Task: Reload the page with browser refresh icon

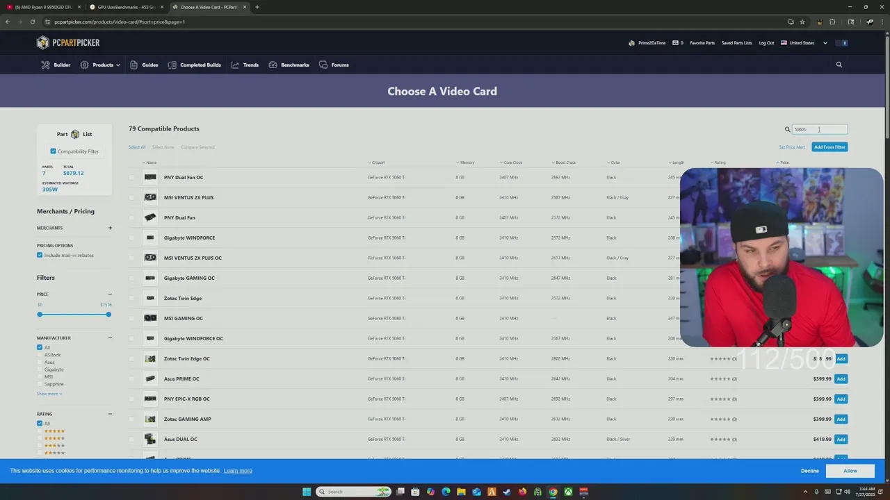Action: pos(32,22)
